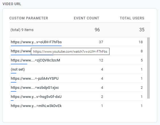Click the hsg5vGf-dxU video URL row
The image size is (160, 125).
(x=77, y=97)
